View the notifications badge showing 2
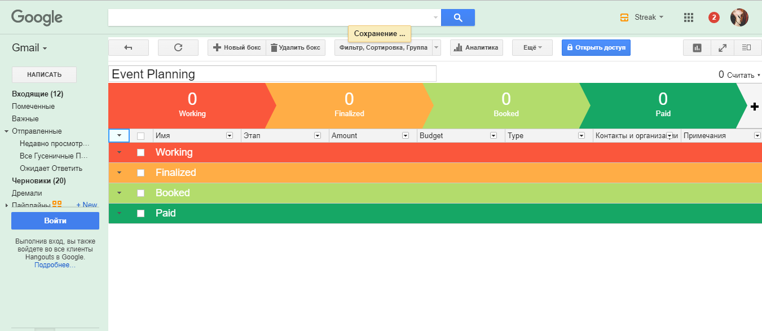Image resolution: width=762 pixels, height=331 pixels. [714, 17]
